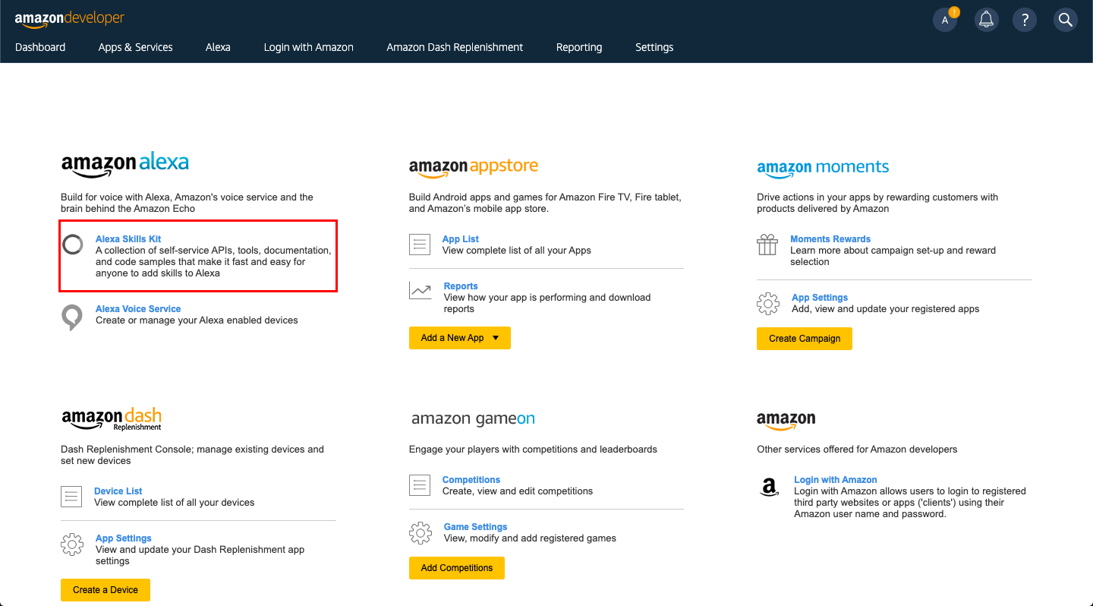Open the Alexa Skills Kit link
Viewport: 1093px width, 606px height.
coord(128,239)
